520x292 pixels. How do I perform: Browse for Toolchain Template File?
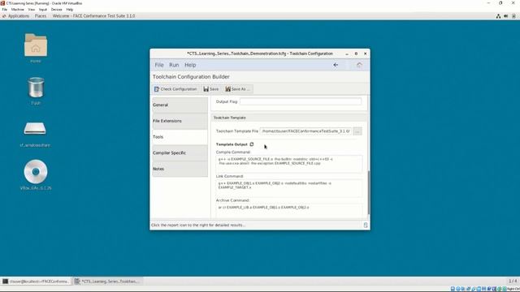click(x=357, y=131)
